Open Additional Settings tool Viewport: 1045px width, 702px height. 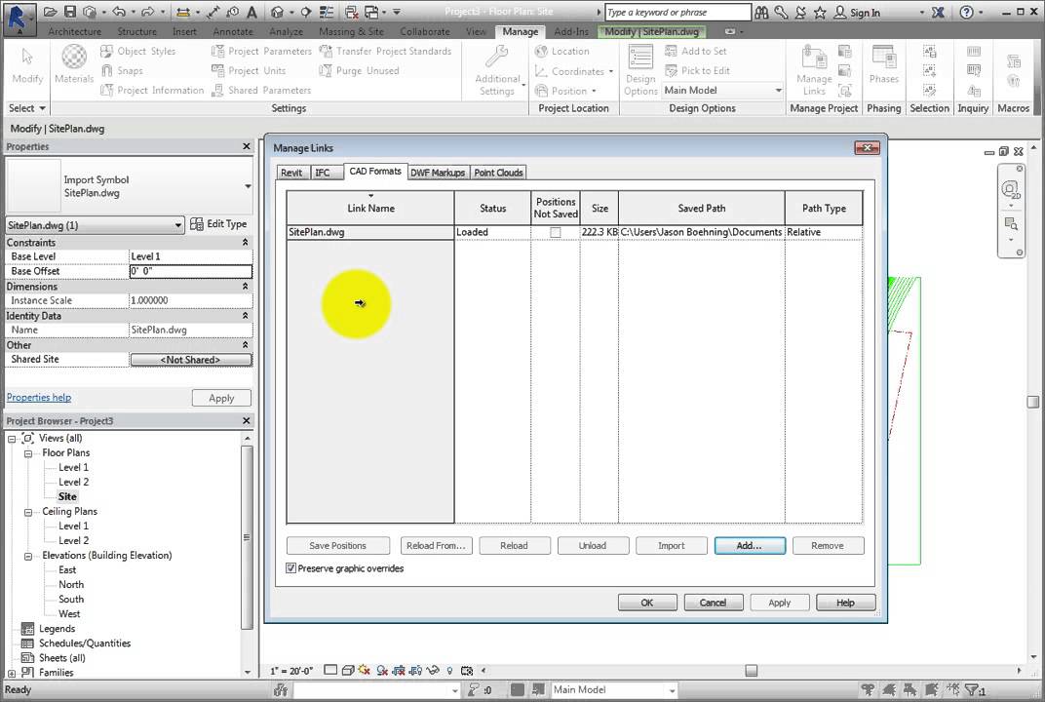[x=497, y=70]
